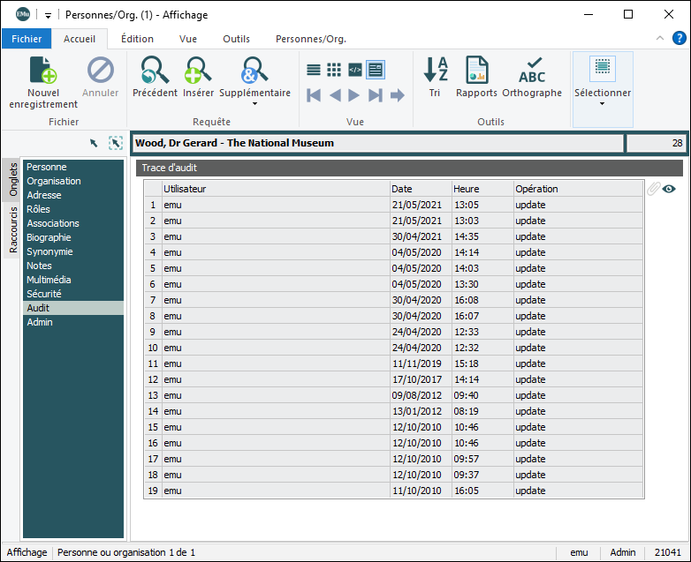Screen dimensions: 691x562
Task: Switch to the list view icon
Action: click(314, 70)
